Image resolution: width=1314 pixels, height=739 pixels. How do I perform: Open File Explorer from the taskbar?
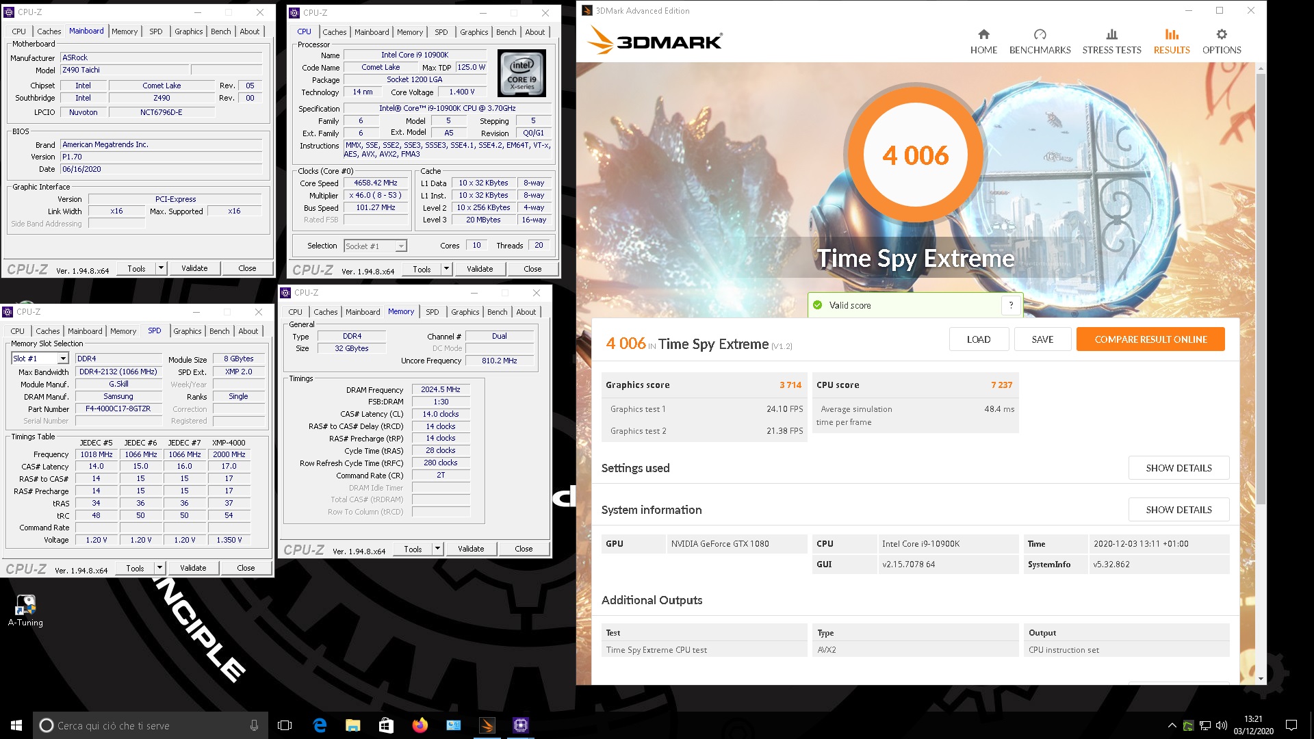(x=352, y=725)
